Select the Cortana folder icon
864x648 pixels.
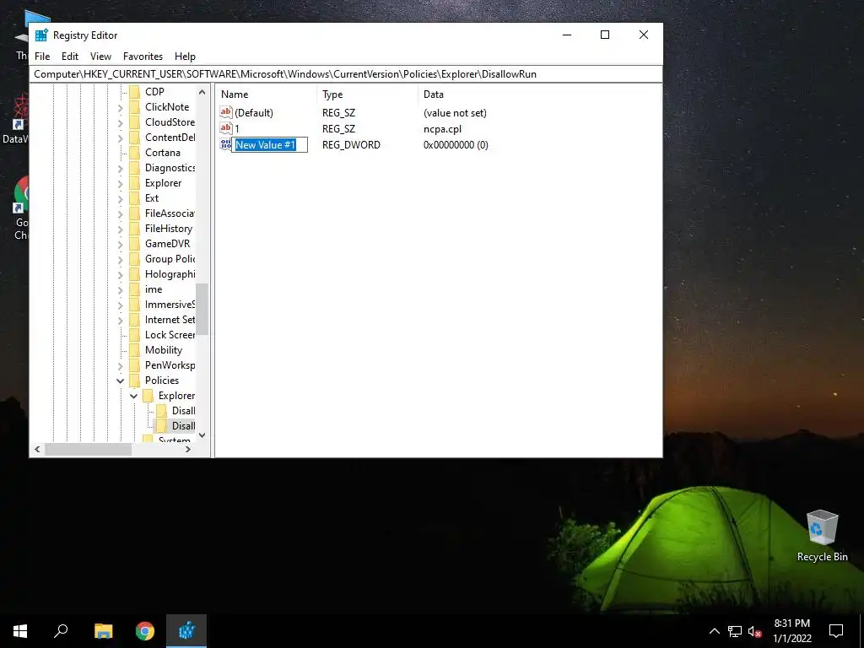(x=134, y=153)
